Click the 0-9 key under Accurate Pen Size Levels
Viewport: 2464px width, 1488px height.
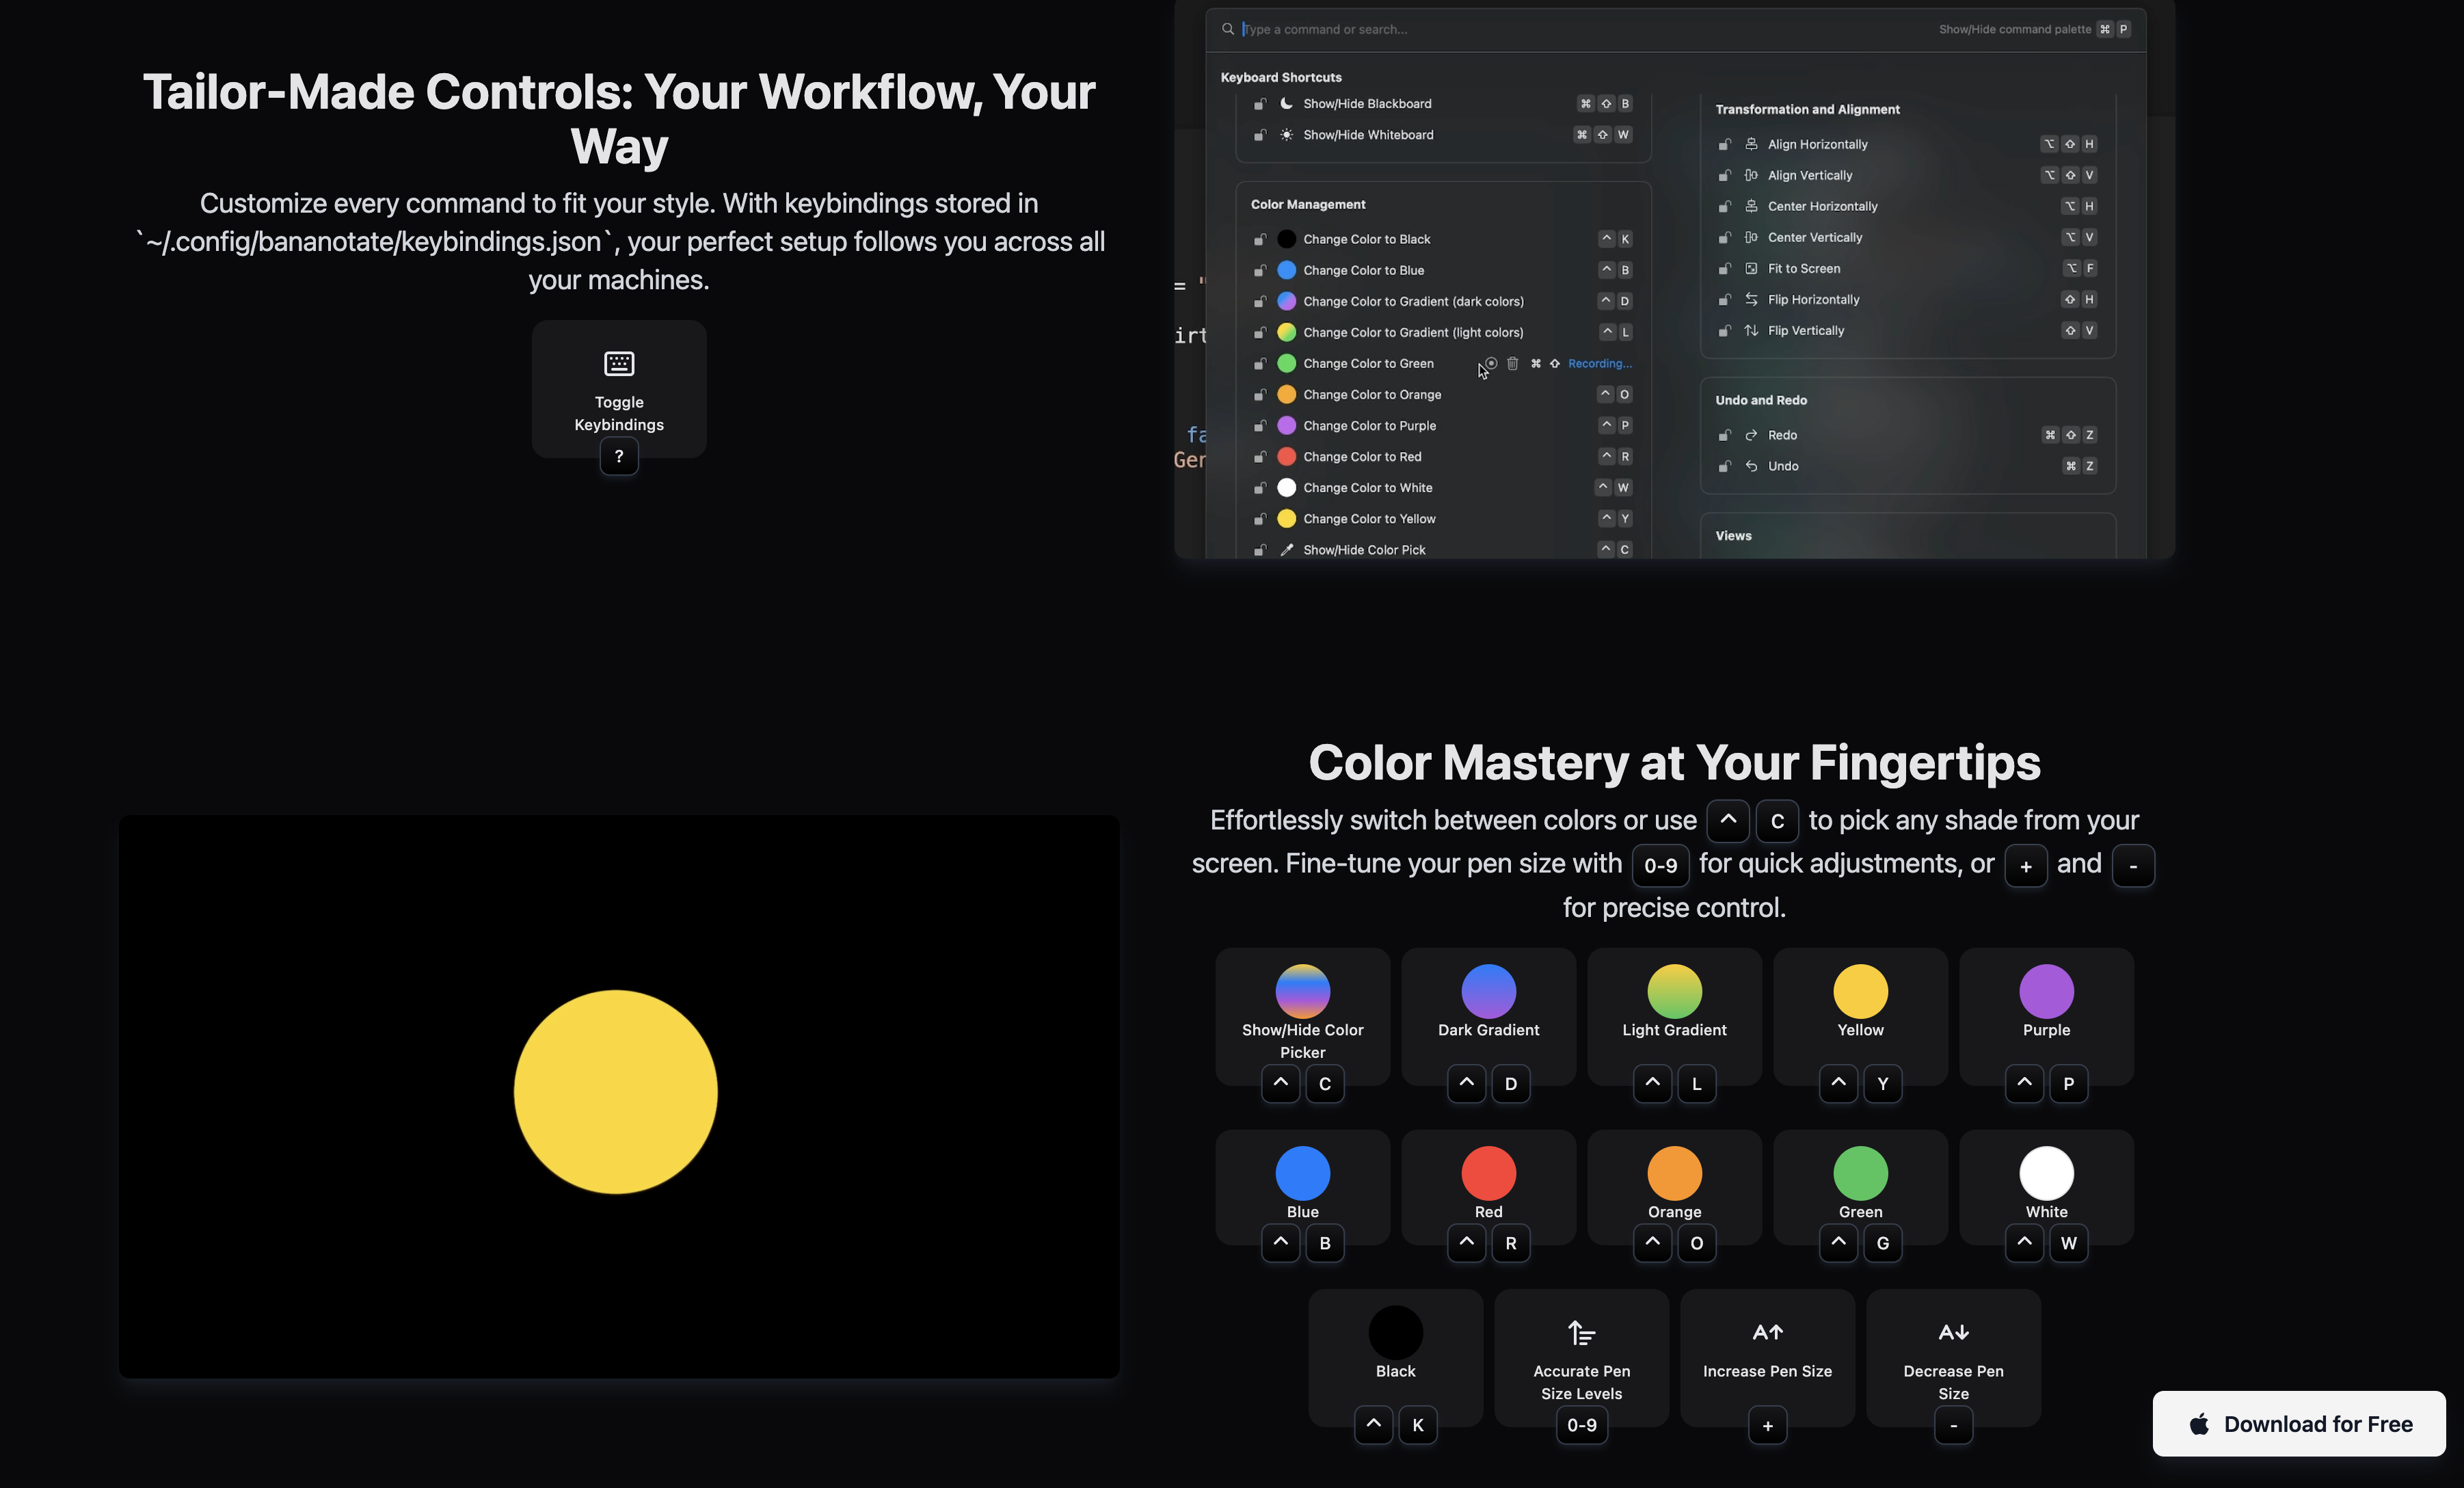(x=1581, y=1425)
